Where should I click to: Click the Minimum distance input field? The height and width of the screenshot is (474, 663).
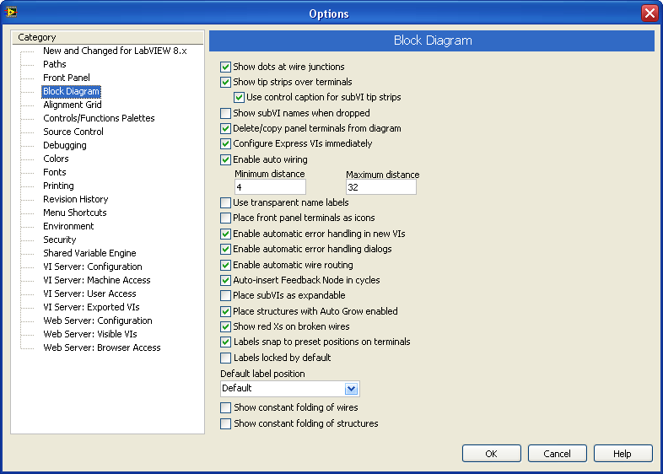click(270, 187)
